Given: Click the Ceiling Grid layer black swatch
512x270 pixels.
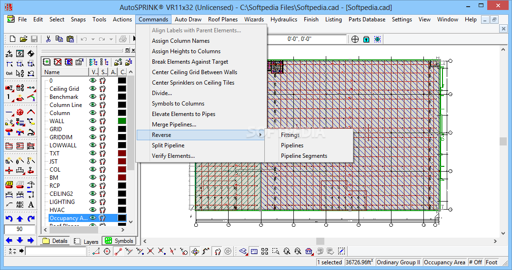Looking at the screenshot, I should click(x=122, y=88).
